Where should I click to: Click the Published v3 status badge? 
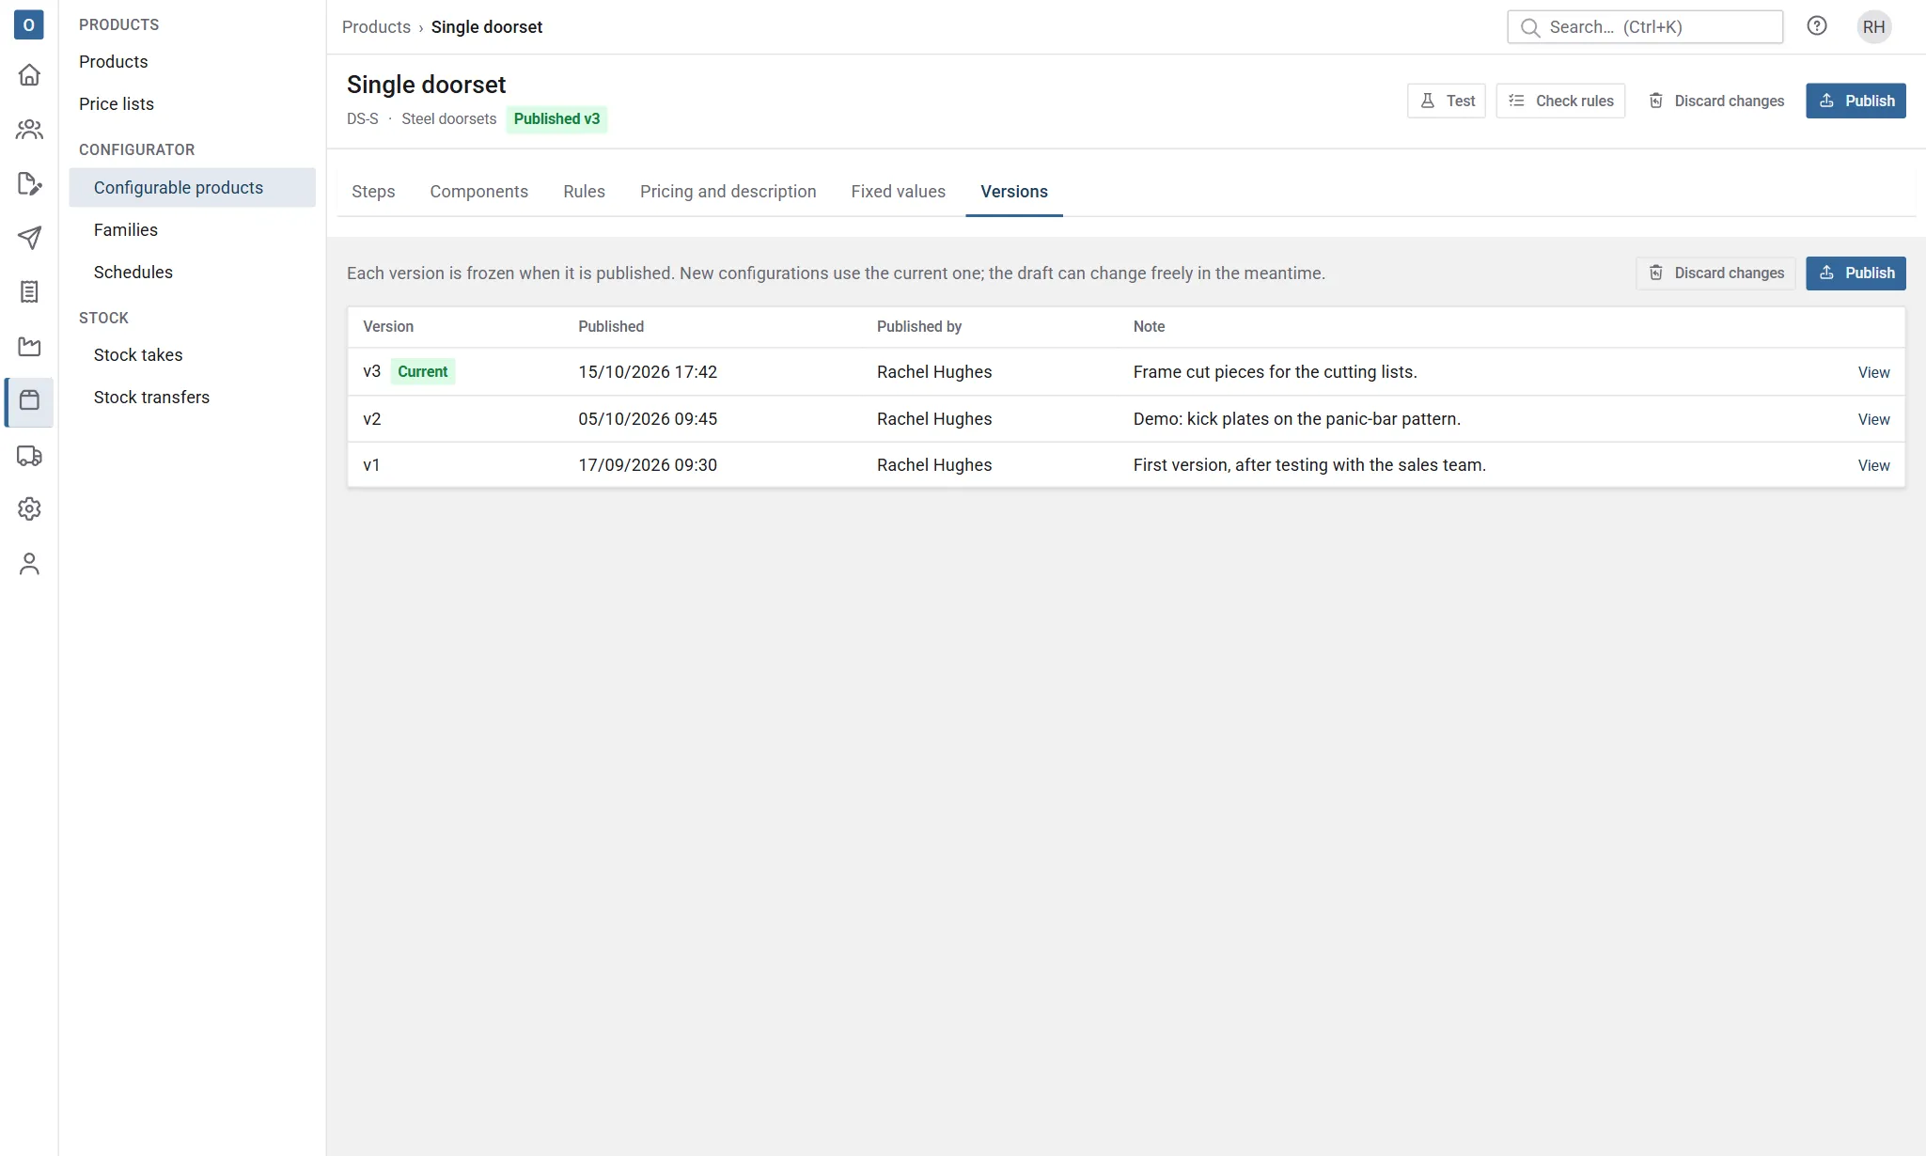[556, 119]
